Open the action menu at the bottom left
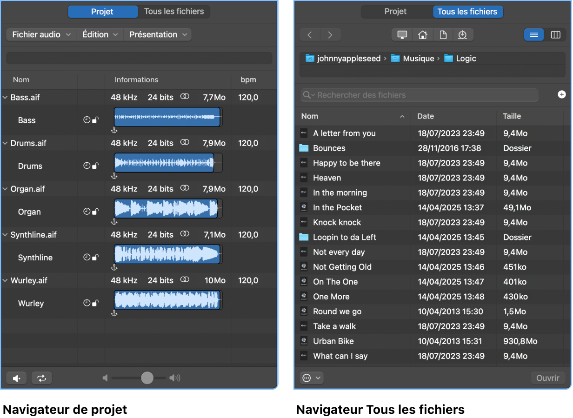The width and height of the screenshot is (573, 418). click(x=311, y=378)
